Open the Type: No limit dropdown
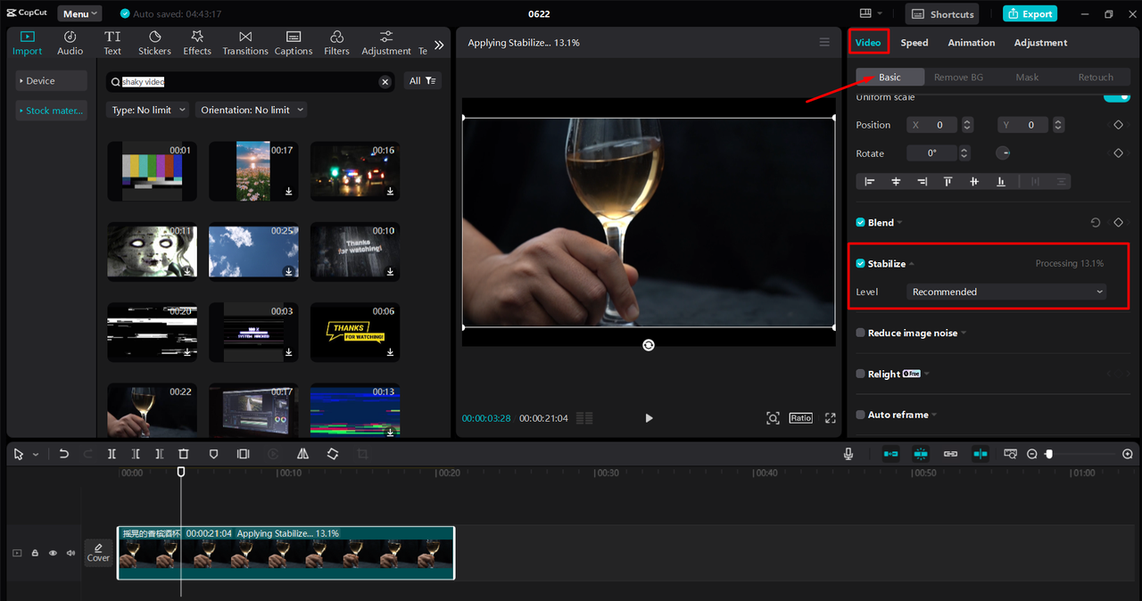 click(148, 110)
